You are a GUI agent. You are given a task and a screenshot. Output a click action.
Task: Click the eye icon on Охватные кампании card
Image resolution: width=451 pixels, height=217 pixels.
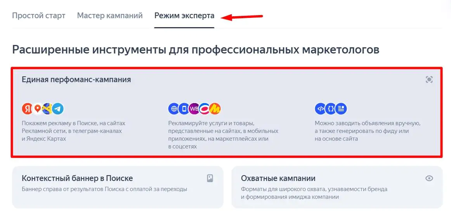(429, 178)
